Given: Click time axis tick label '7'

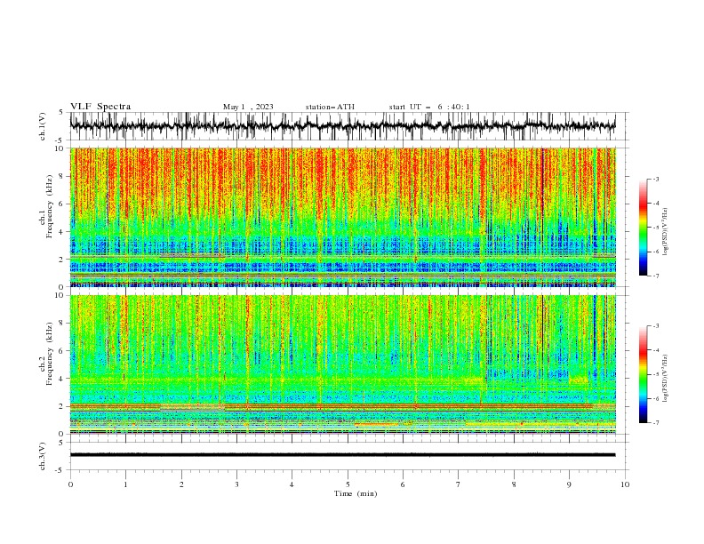Looking at the screenshot, I should [x=459, y=484].
